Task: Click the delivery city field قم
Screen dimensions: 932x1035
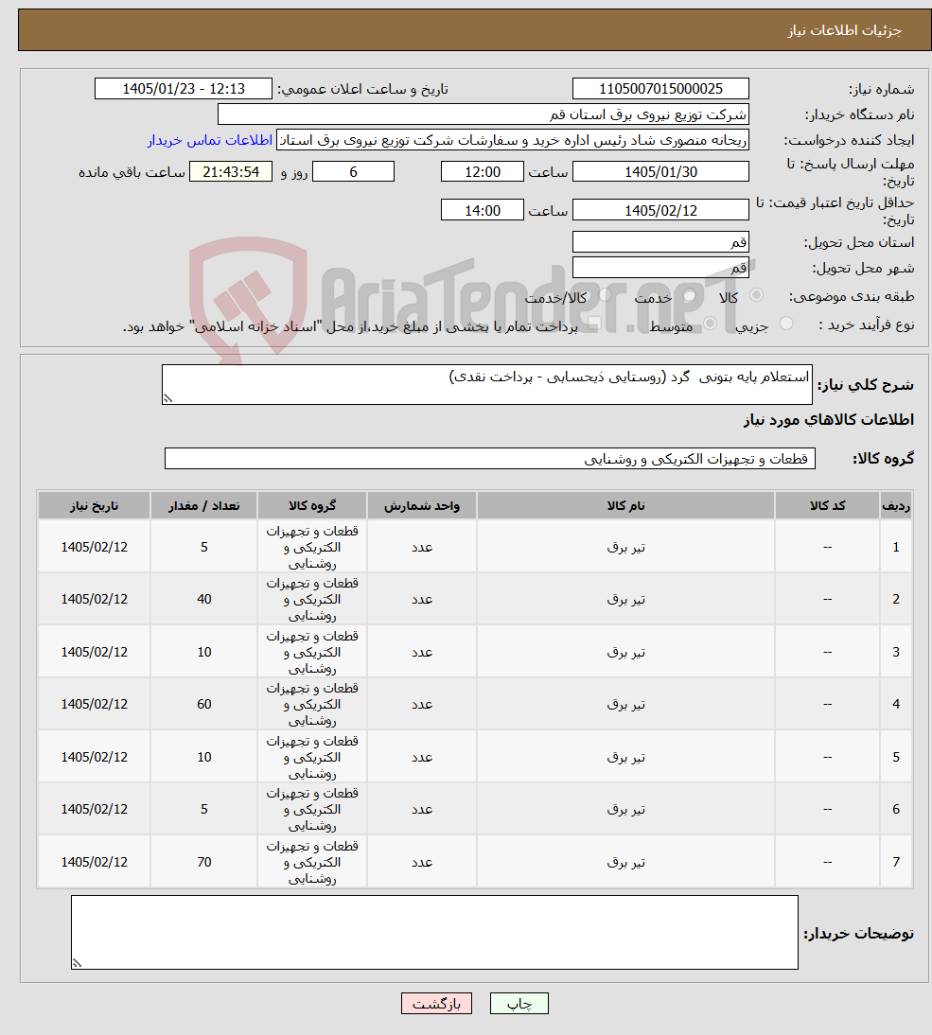Action: pos(660,268)
